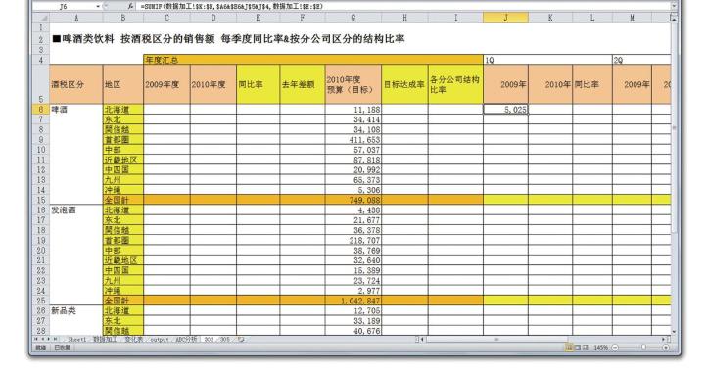Select the title cell 啤酒类饮料 in row 2
Screen dimensions: 705x373
pos(228,38)
